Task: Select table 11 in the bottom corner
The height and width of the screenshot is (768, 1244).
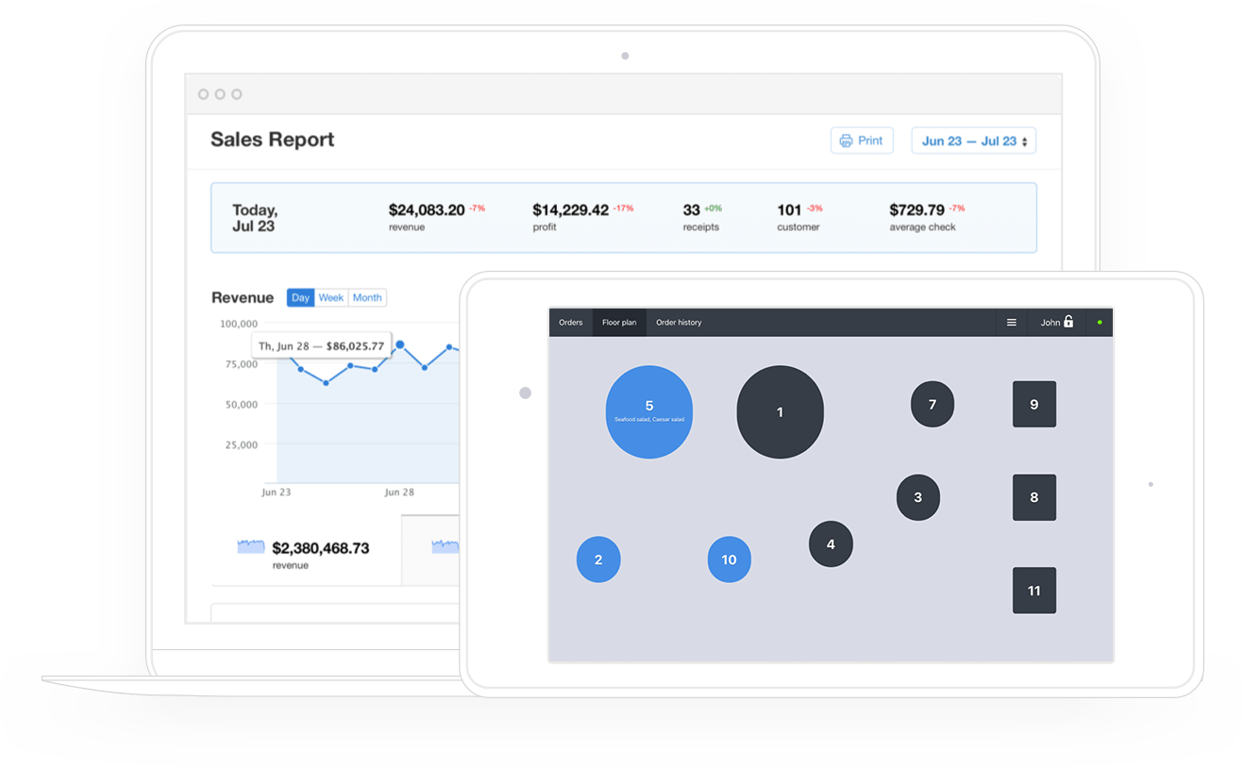Action: [x=1034, y=590]
